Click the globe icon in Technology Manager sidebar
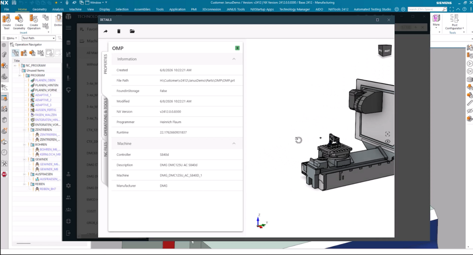Viewport: 473px width, 255px height. 68,221
